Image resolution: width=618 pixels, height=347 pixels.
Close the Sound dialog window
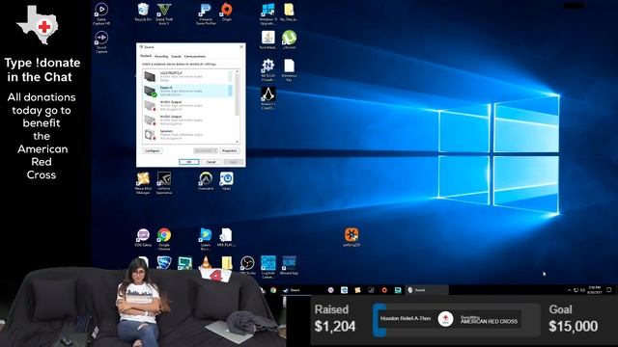tap(241, 47)
